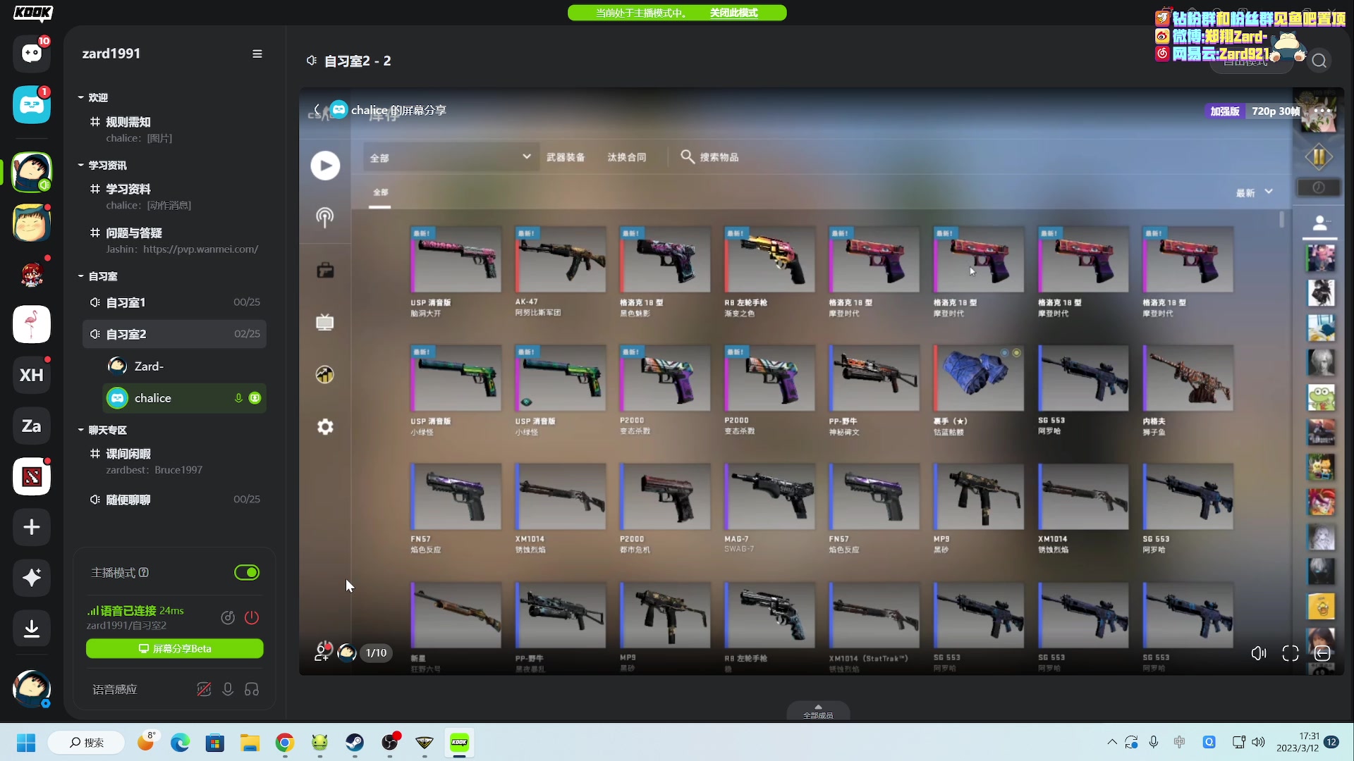Open the zard1991 server hamburger menu
Screen dimensions: 1354x761
(x=257, y=54)
